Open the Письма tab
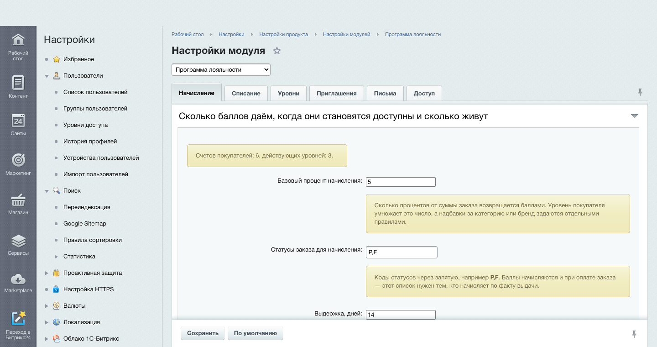This screenshot has width=657, height=347. (385, 93)
